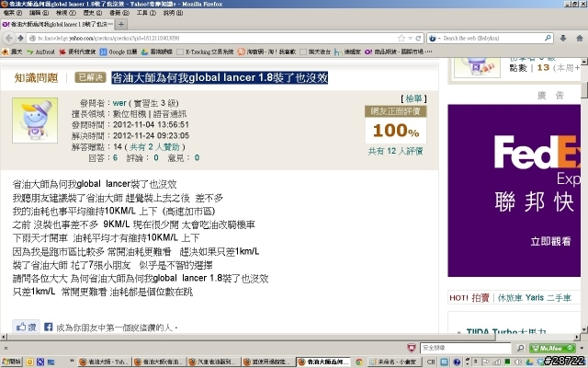
Task: Click the site identity globe in URL bar
Action: [x=33, y=39]
